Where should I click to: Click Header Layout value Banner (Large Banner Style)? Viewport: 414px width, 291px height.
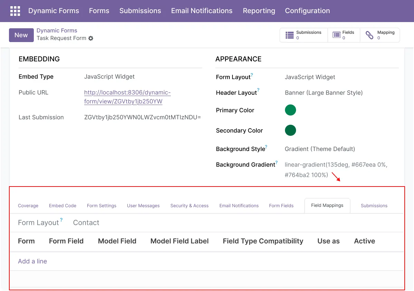coord(324,93)
